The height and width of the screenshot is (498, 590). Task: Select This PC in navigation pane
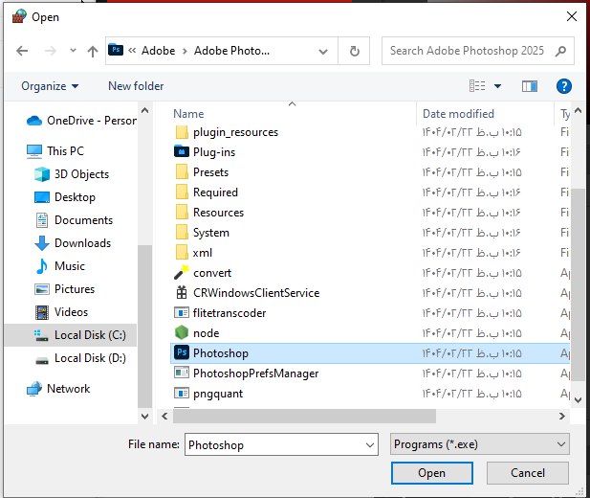[x=55, y=151]
